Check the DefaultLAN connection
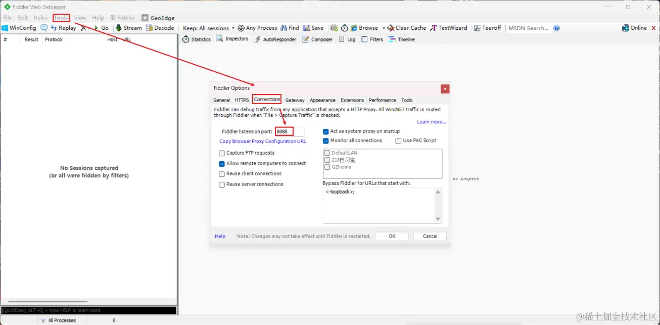Screen dimensions: 660x325 [x=327, y=153]
